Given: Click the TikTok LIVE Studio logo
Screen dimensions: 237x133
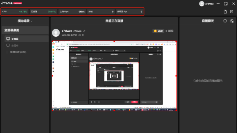Looking at the screenshot, I should pyautogui.click(x=11, y=3).
